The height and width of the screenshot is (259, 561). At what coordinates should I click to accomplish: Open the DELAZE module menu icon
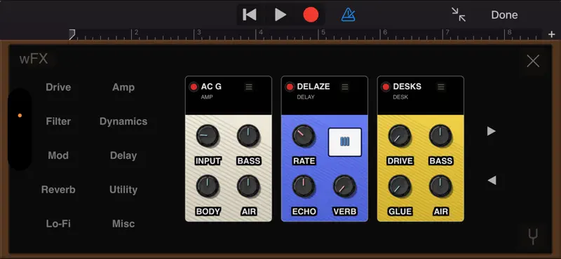coord(345,87)
